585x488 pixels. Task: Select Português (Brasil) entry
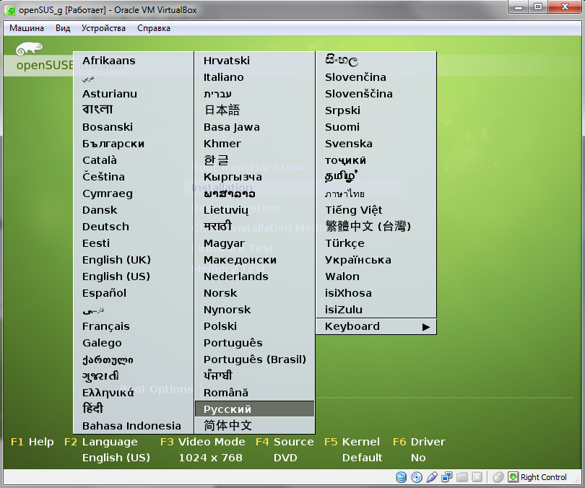coord(254,360)
